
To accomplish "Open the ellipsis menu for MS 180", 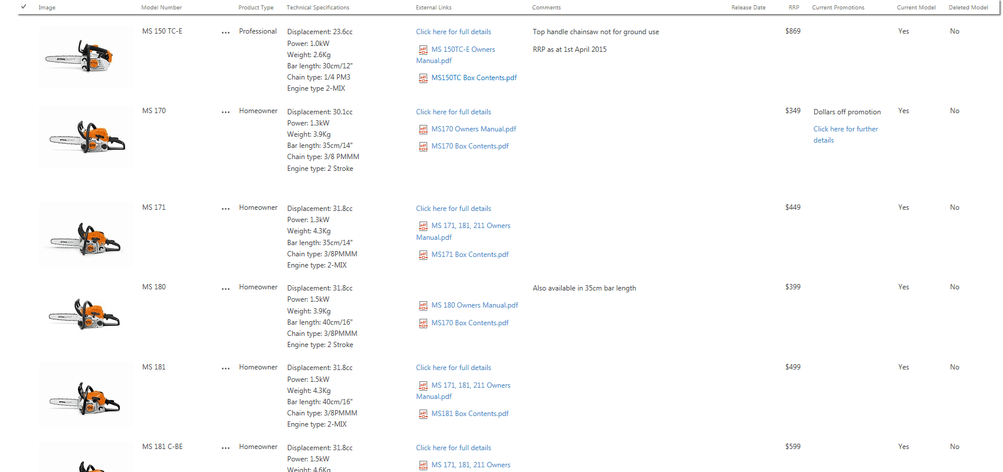I will coord(225,289).
